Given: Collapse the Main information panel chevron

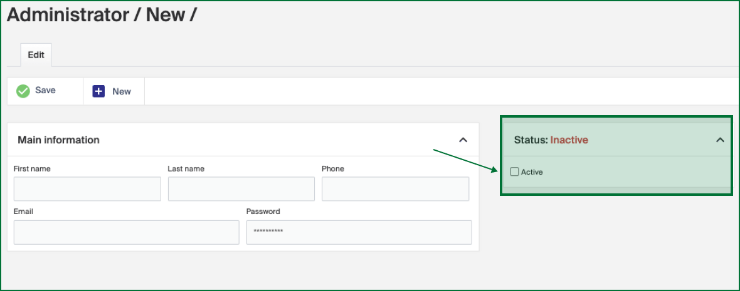Looking at the screenshot, I should pyautogui.click(x=463, y=140).
